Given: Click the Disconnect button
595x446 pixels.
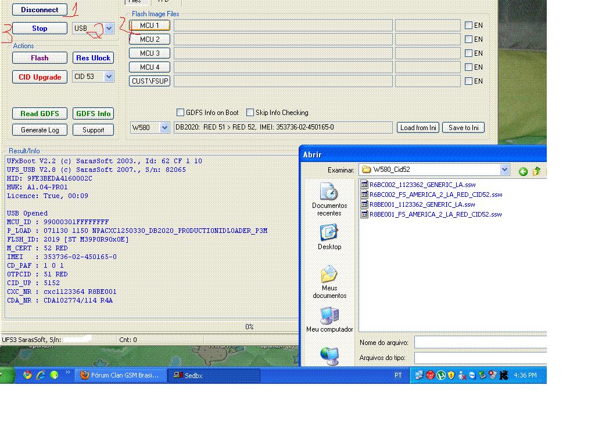Looking at the screenshot, I should (40, 10).
